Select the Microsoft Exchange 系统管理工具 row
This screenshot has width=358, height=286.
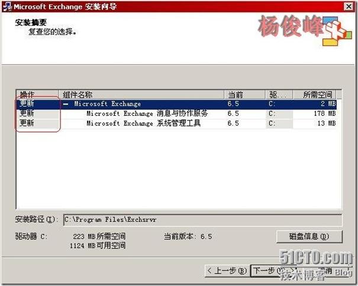click(x=176, y=123)
